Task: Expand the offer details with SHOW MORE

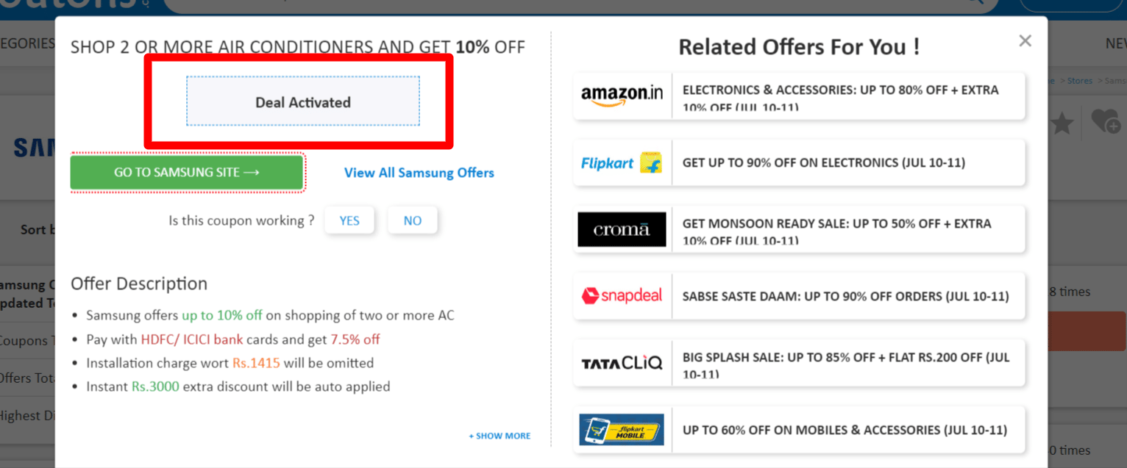Action: (x=499, y=435)
